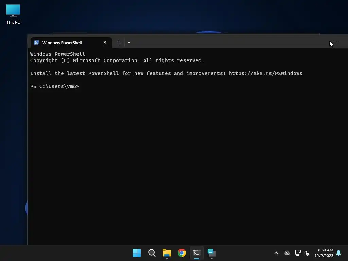Viewport: 348px width, 261px height.
Task: Click the PowerShell icon in tab
Action: click(36, 42)
